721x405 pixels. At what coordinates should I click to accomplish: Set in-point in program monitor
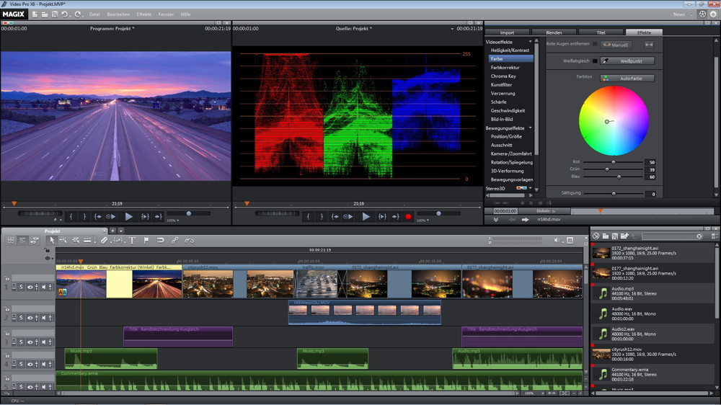tap(71, 216)
